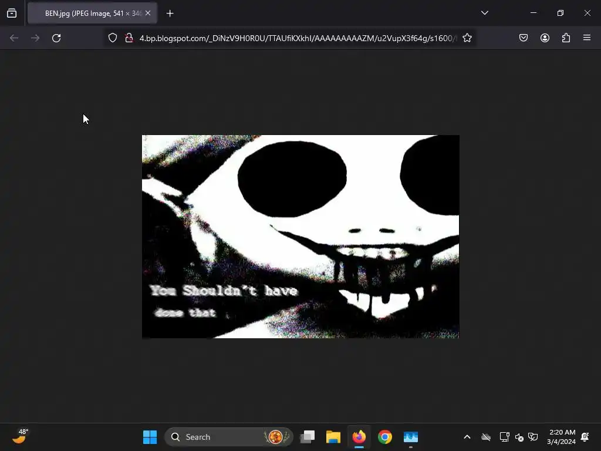Select the BEN.jpg tab
Image resolution: width=601 pixels, height=451 pixels.
pyautogui.click(x=92, y=13)
